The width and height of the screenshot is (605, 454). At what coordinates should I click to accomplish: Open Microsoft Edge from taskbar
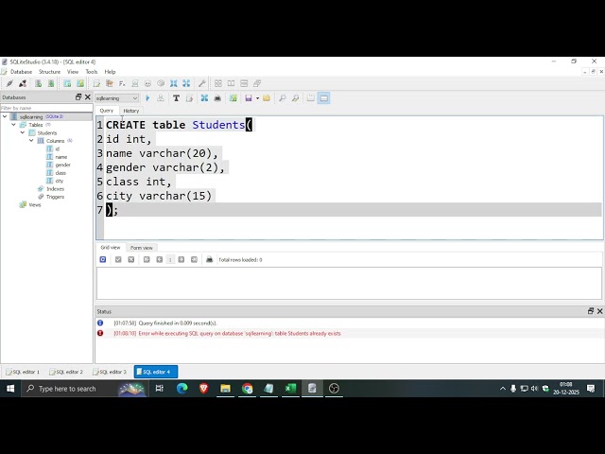181,389
